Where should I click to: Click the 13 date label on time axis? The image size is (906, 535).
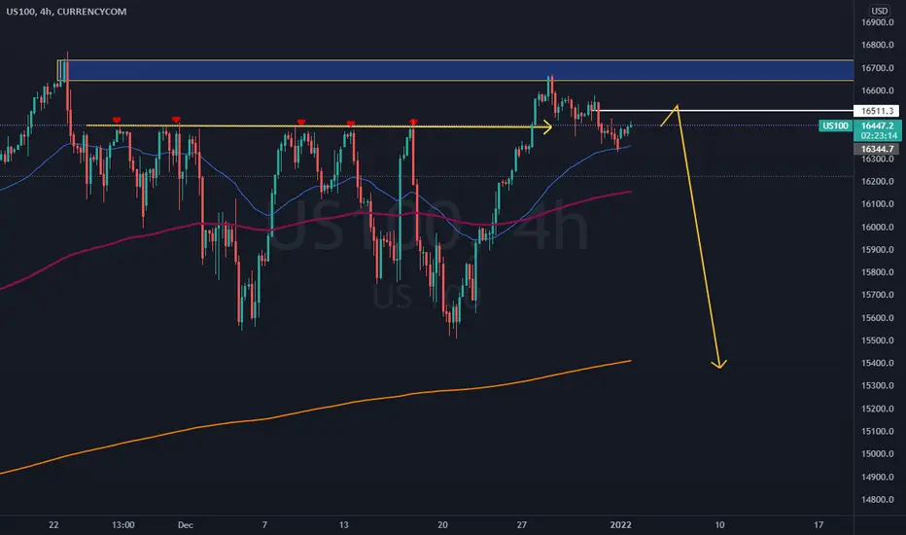[344, 525]
